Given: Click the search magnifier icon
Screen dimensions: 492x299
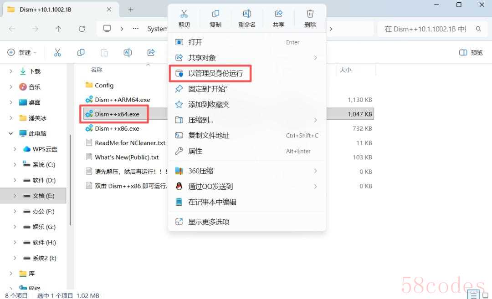Looking at the screenshot, I should pyautogui.click(x=478, y=29).
